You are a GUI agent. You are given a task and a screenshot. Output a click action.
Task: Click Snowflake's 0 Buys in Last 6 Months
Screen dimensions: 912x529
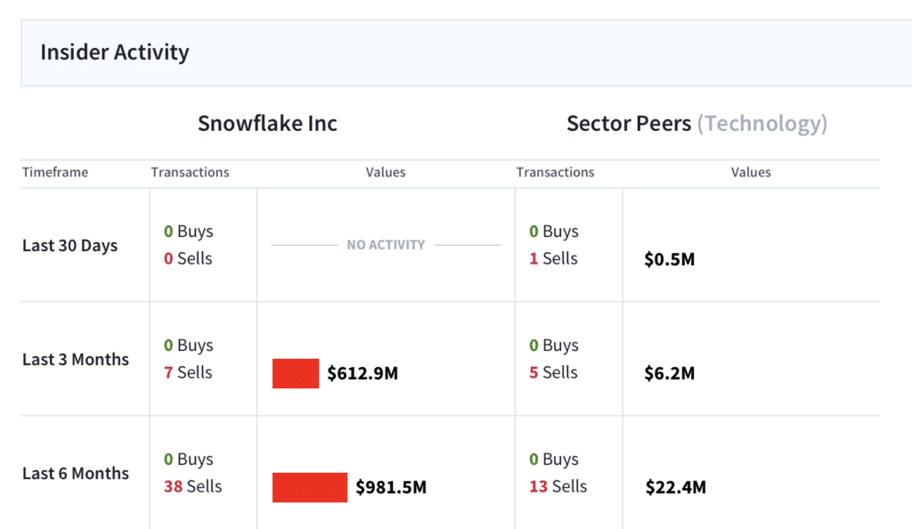point(189,460)
